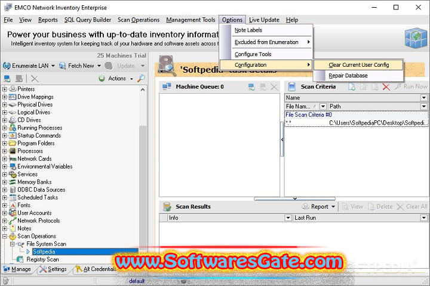Select the Logical Drives tree item

(33, 112)
